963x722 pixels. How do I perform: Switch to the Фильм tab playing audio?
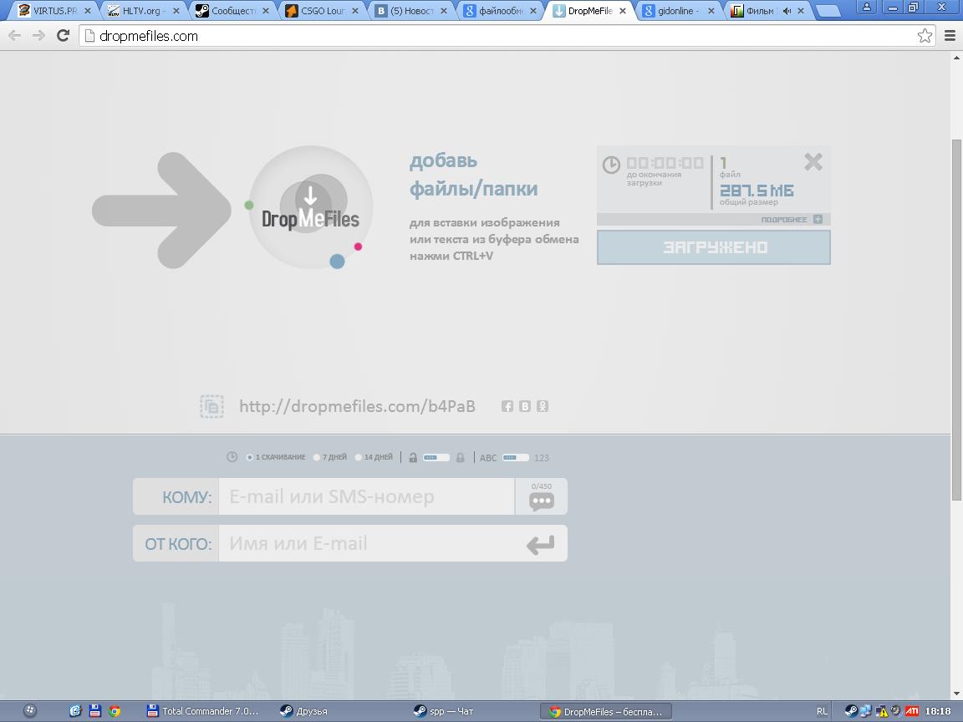[767, 10]
